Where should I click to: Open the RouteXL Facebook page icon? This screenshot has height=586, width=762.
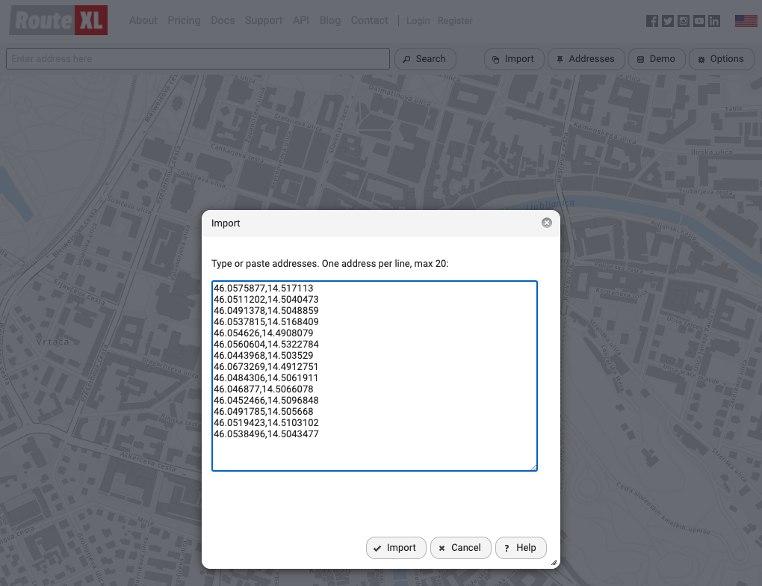pos(652,21)
